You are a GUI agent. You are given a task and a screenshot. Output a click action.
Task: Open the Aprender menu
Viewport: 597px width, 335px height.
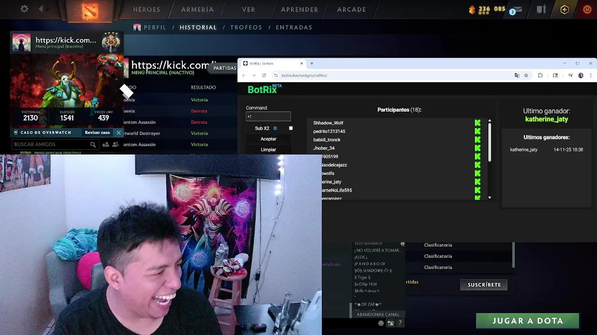tap(299, 9)
